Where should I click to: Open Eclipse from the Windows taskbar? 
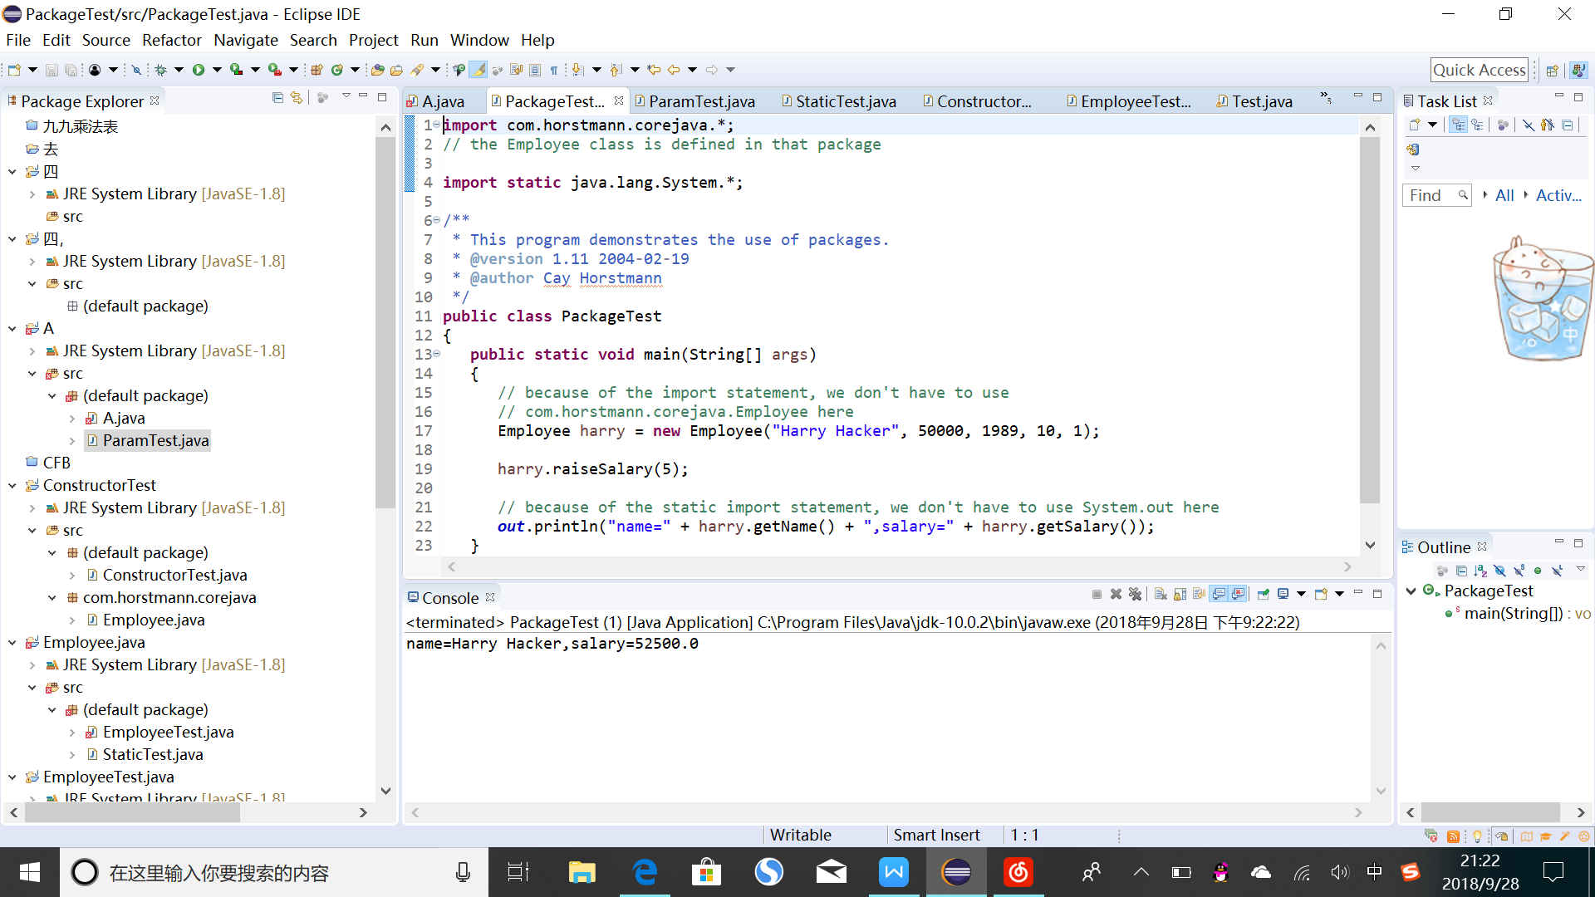(956, 872)
